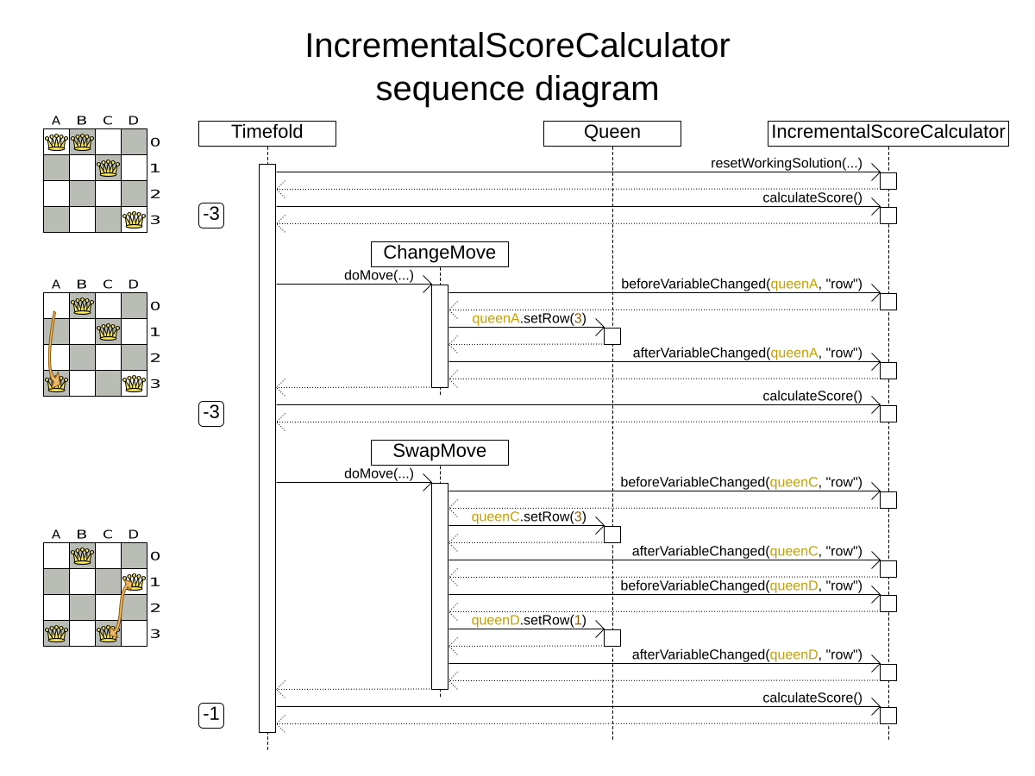The width and height of the screenshot is (1035, 776).
Task: Click the first -3 score badge
Action: tap(211, 215)
